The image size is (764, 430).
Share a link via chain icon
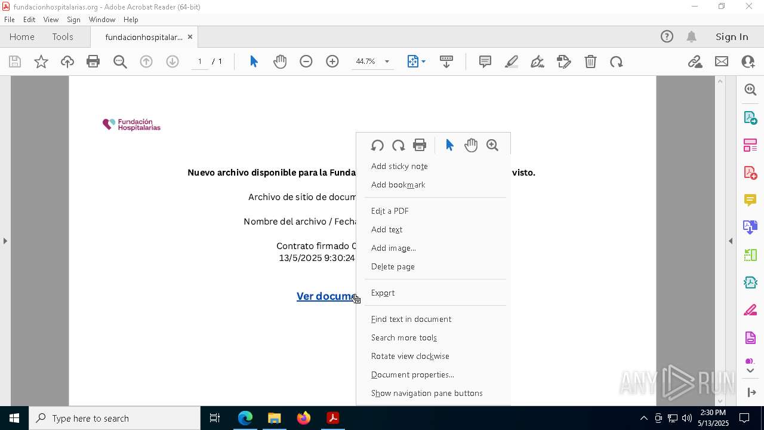695,62
